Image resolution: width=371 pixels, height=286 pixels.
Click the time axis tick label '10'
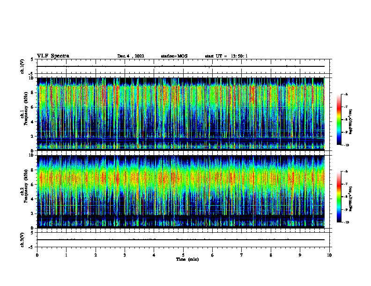tap(329, 255)
